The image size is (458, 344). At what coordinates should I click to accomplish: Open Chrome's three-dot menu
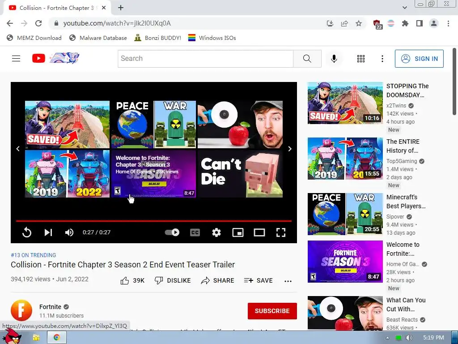[x=448, y=23]
